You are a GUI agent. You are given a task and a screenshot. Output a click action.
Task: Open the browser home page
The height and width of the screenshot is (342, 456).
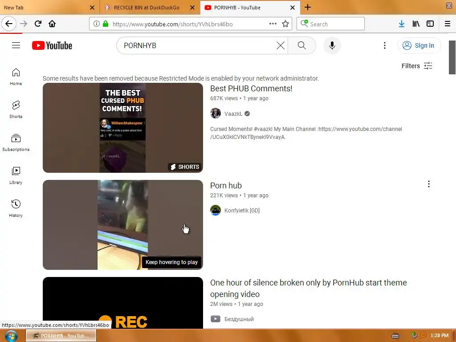52,24
